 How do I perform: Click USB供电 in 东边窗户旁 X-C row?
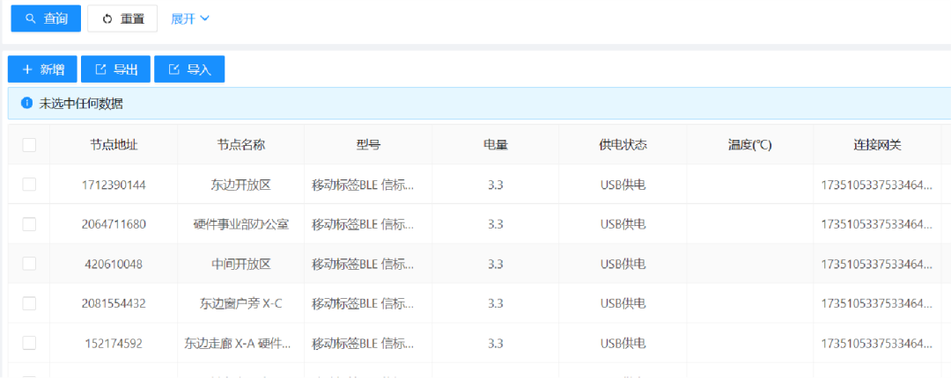(x=623, y=303)
